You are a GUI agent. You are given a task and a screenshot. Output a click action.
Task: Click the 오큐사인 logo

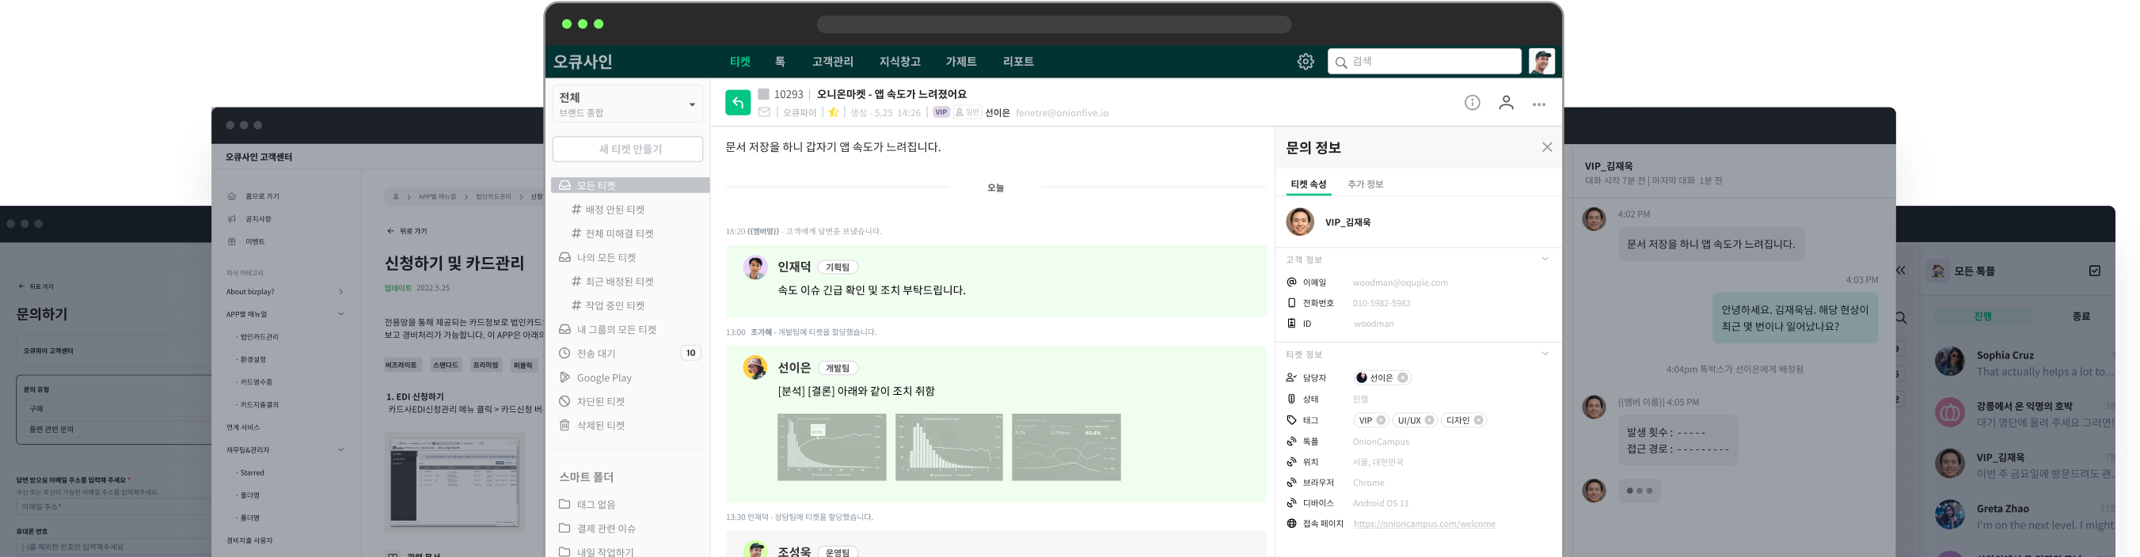coord(583,62)
